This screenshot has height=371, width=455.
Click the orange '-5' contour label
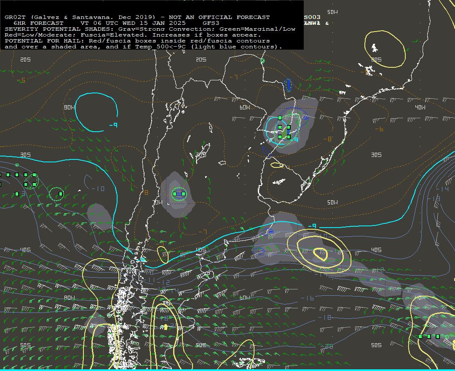click(21, 80)
